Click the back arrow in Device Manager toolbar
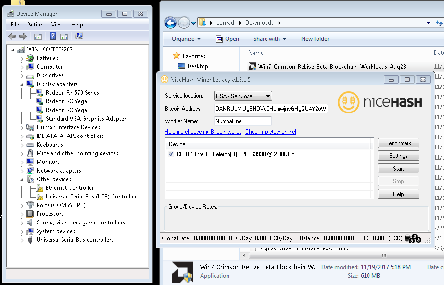 pyautogui.click(x=12, y=36)
